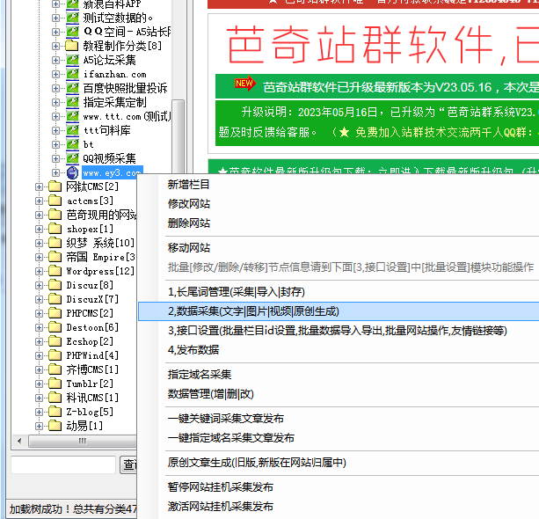Click the folder icon of Discuz[8]
Image resolution: width=539 pixels, height=519 pixels.
click(x=55, y=286)
